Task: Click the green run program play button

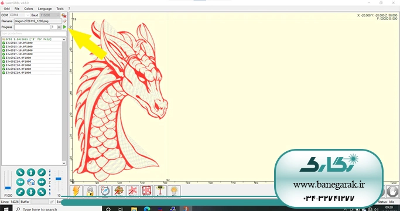Action: point(64,27)
